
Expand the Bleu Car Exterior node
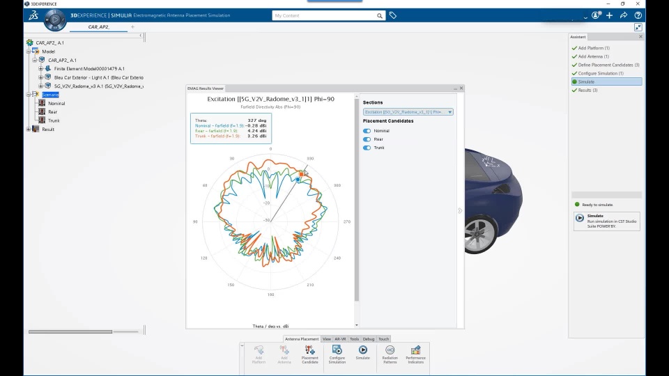click(x=41, y=77)
